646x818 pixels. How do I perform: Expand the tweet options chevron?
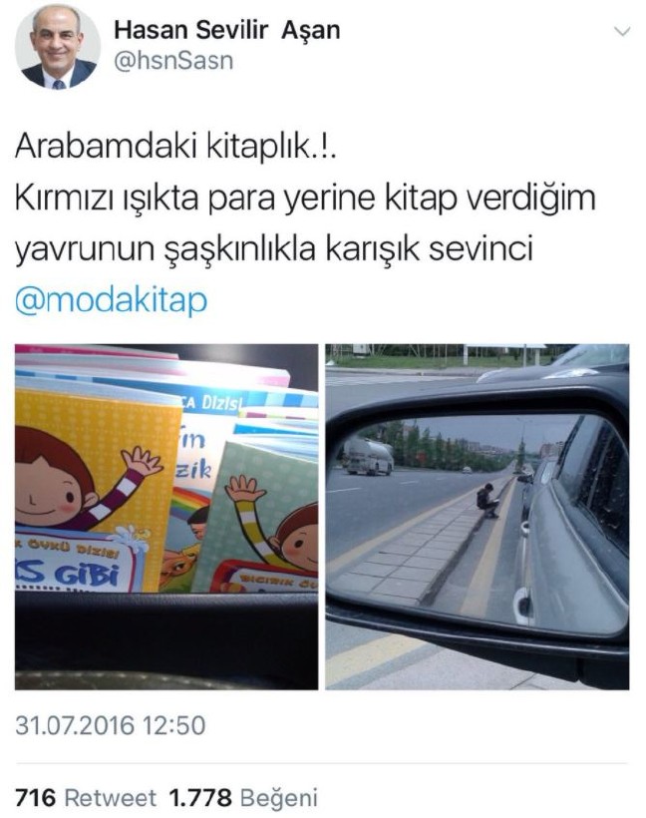pyautogui.click(x=622, y=32)
